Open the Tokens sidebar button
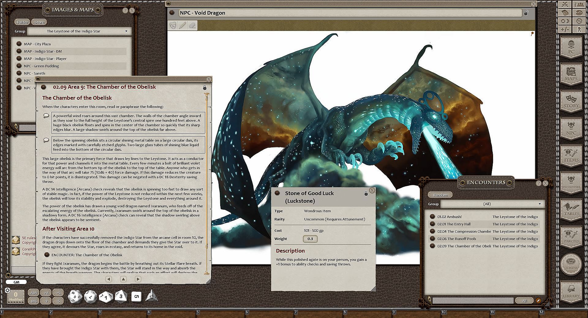Image resolution: width=588 pixels, height=318 pixels. (x=571, y=264)
